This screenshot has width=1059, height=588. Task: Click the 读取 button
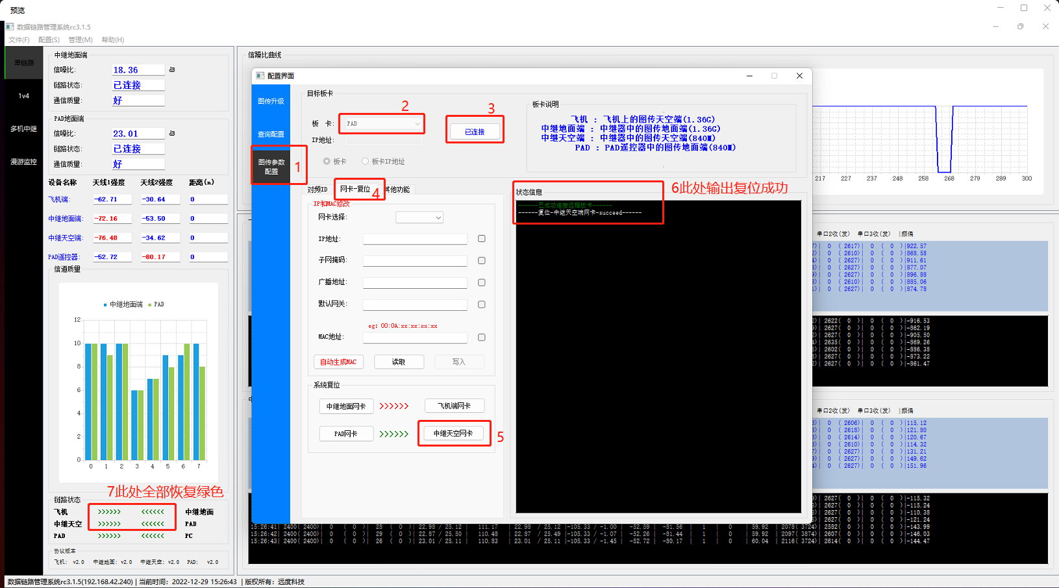[x=399, y=362]
